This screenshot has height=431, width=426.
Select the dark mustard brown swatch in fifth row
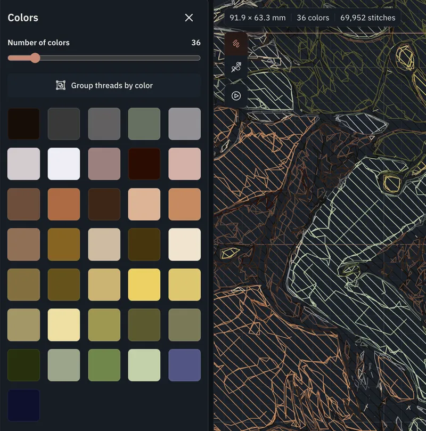(64, 284)
